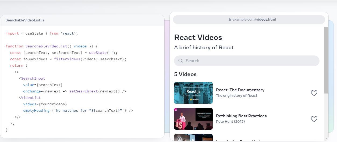
Task: Click the 5 Videos count heading
Action: [x=185, y=74]
